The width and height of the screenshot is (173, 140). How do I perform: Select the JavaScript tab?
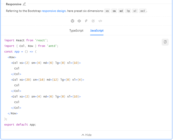point(97,31)
